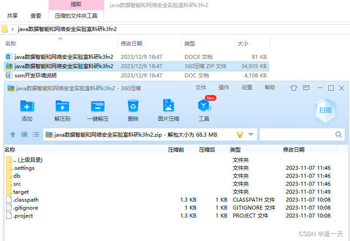Click the 提取 contextual tab header

(x=76, y=4)
